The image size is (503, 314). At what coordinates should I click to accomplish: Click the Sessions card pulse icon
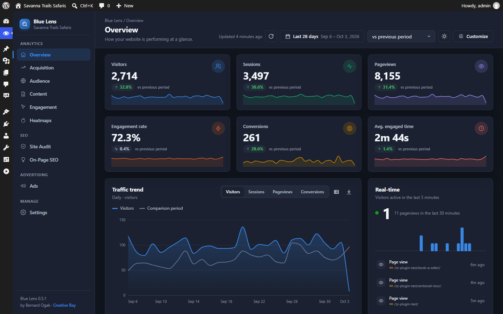point(350,66)
